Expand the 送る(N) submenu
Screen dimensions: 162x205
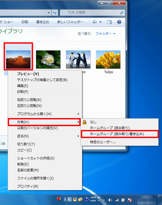(x=45, y=136)
